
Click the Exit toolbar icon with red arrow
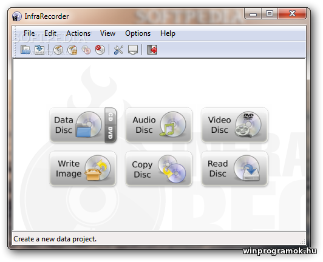(152, 50)
